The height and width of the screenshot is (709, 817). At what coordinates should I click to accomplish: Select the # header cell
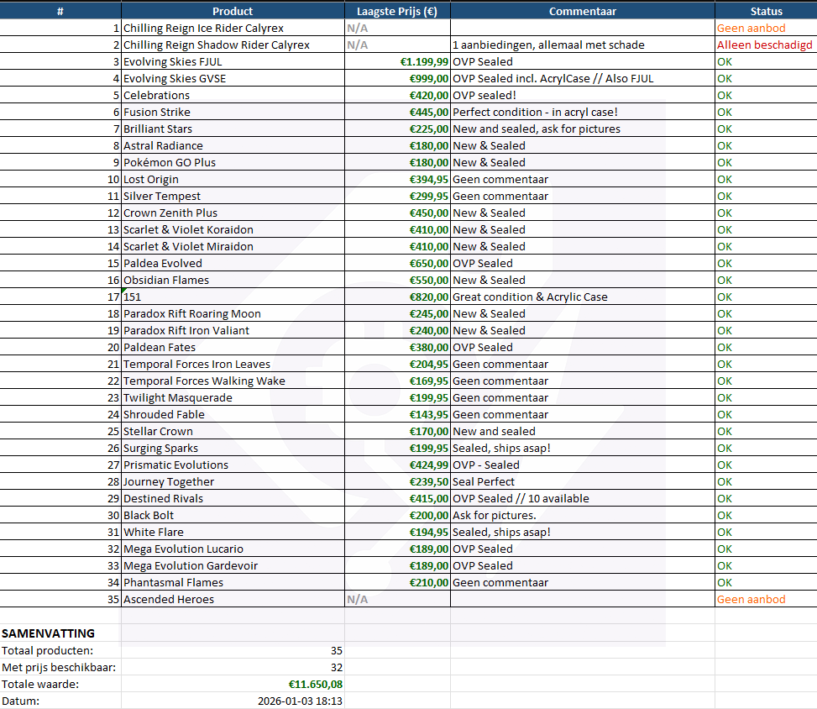pyautogui.click(x=60, y=11)
